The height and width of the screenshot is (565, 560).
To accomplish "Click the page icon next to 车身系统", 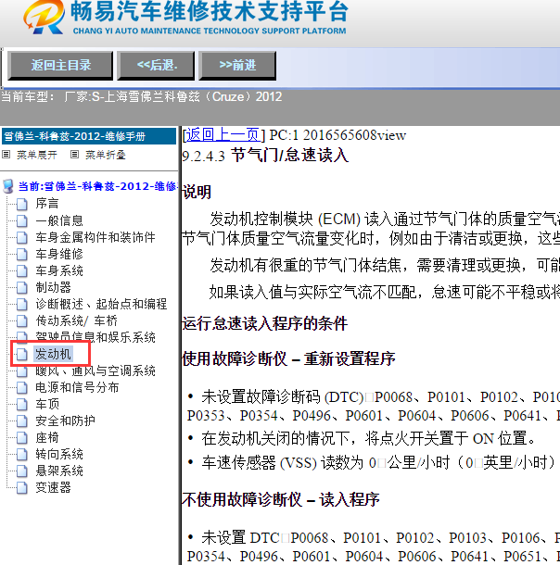I will 22,270.
